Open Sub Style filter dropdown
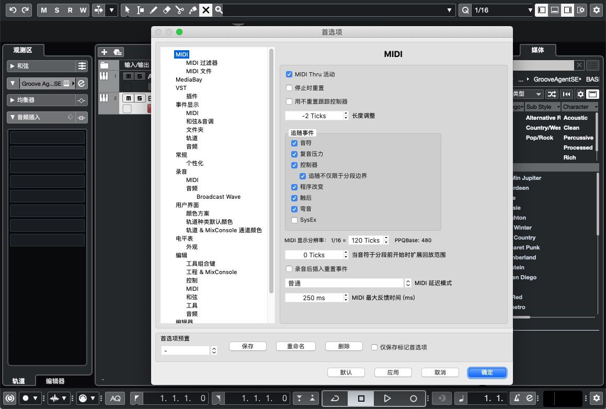 [x=543, y=107]
